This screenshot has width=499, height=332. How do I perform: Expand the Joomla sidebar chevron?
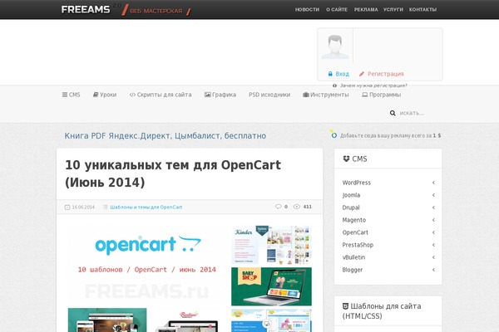(x=433, y=195)
